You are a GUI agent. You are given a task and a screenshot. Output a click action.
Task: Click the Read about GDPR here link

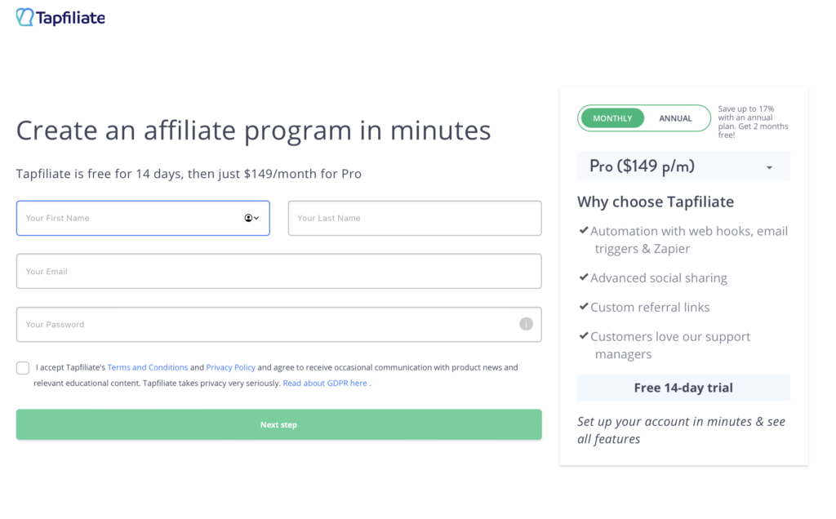[325, 383]
